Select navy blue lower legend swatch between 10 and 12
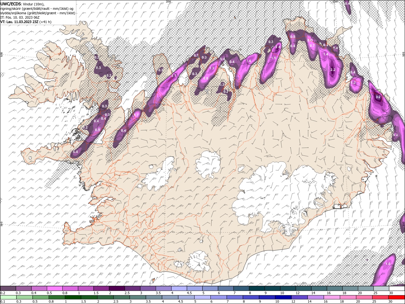The image size is (405, 304). 283,297
